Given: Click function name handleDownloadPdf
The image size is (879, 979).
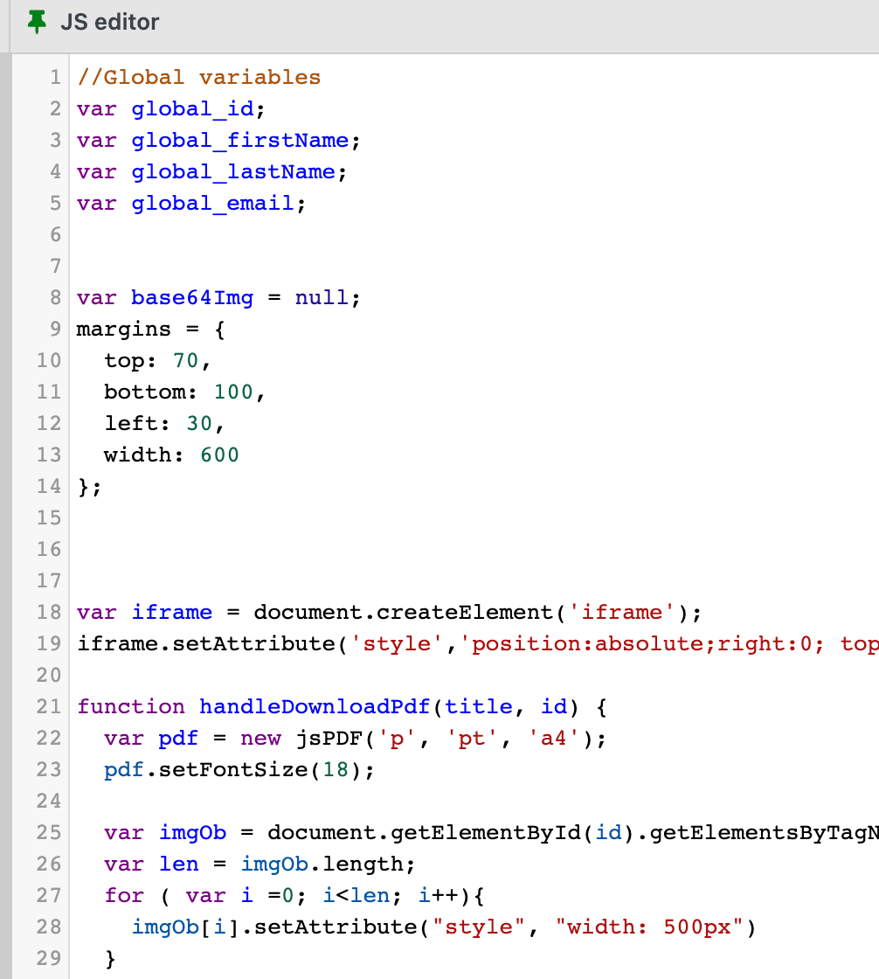Looking at the screenshot, I should [315, 707].
